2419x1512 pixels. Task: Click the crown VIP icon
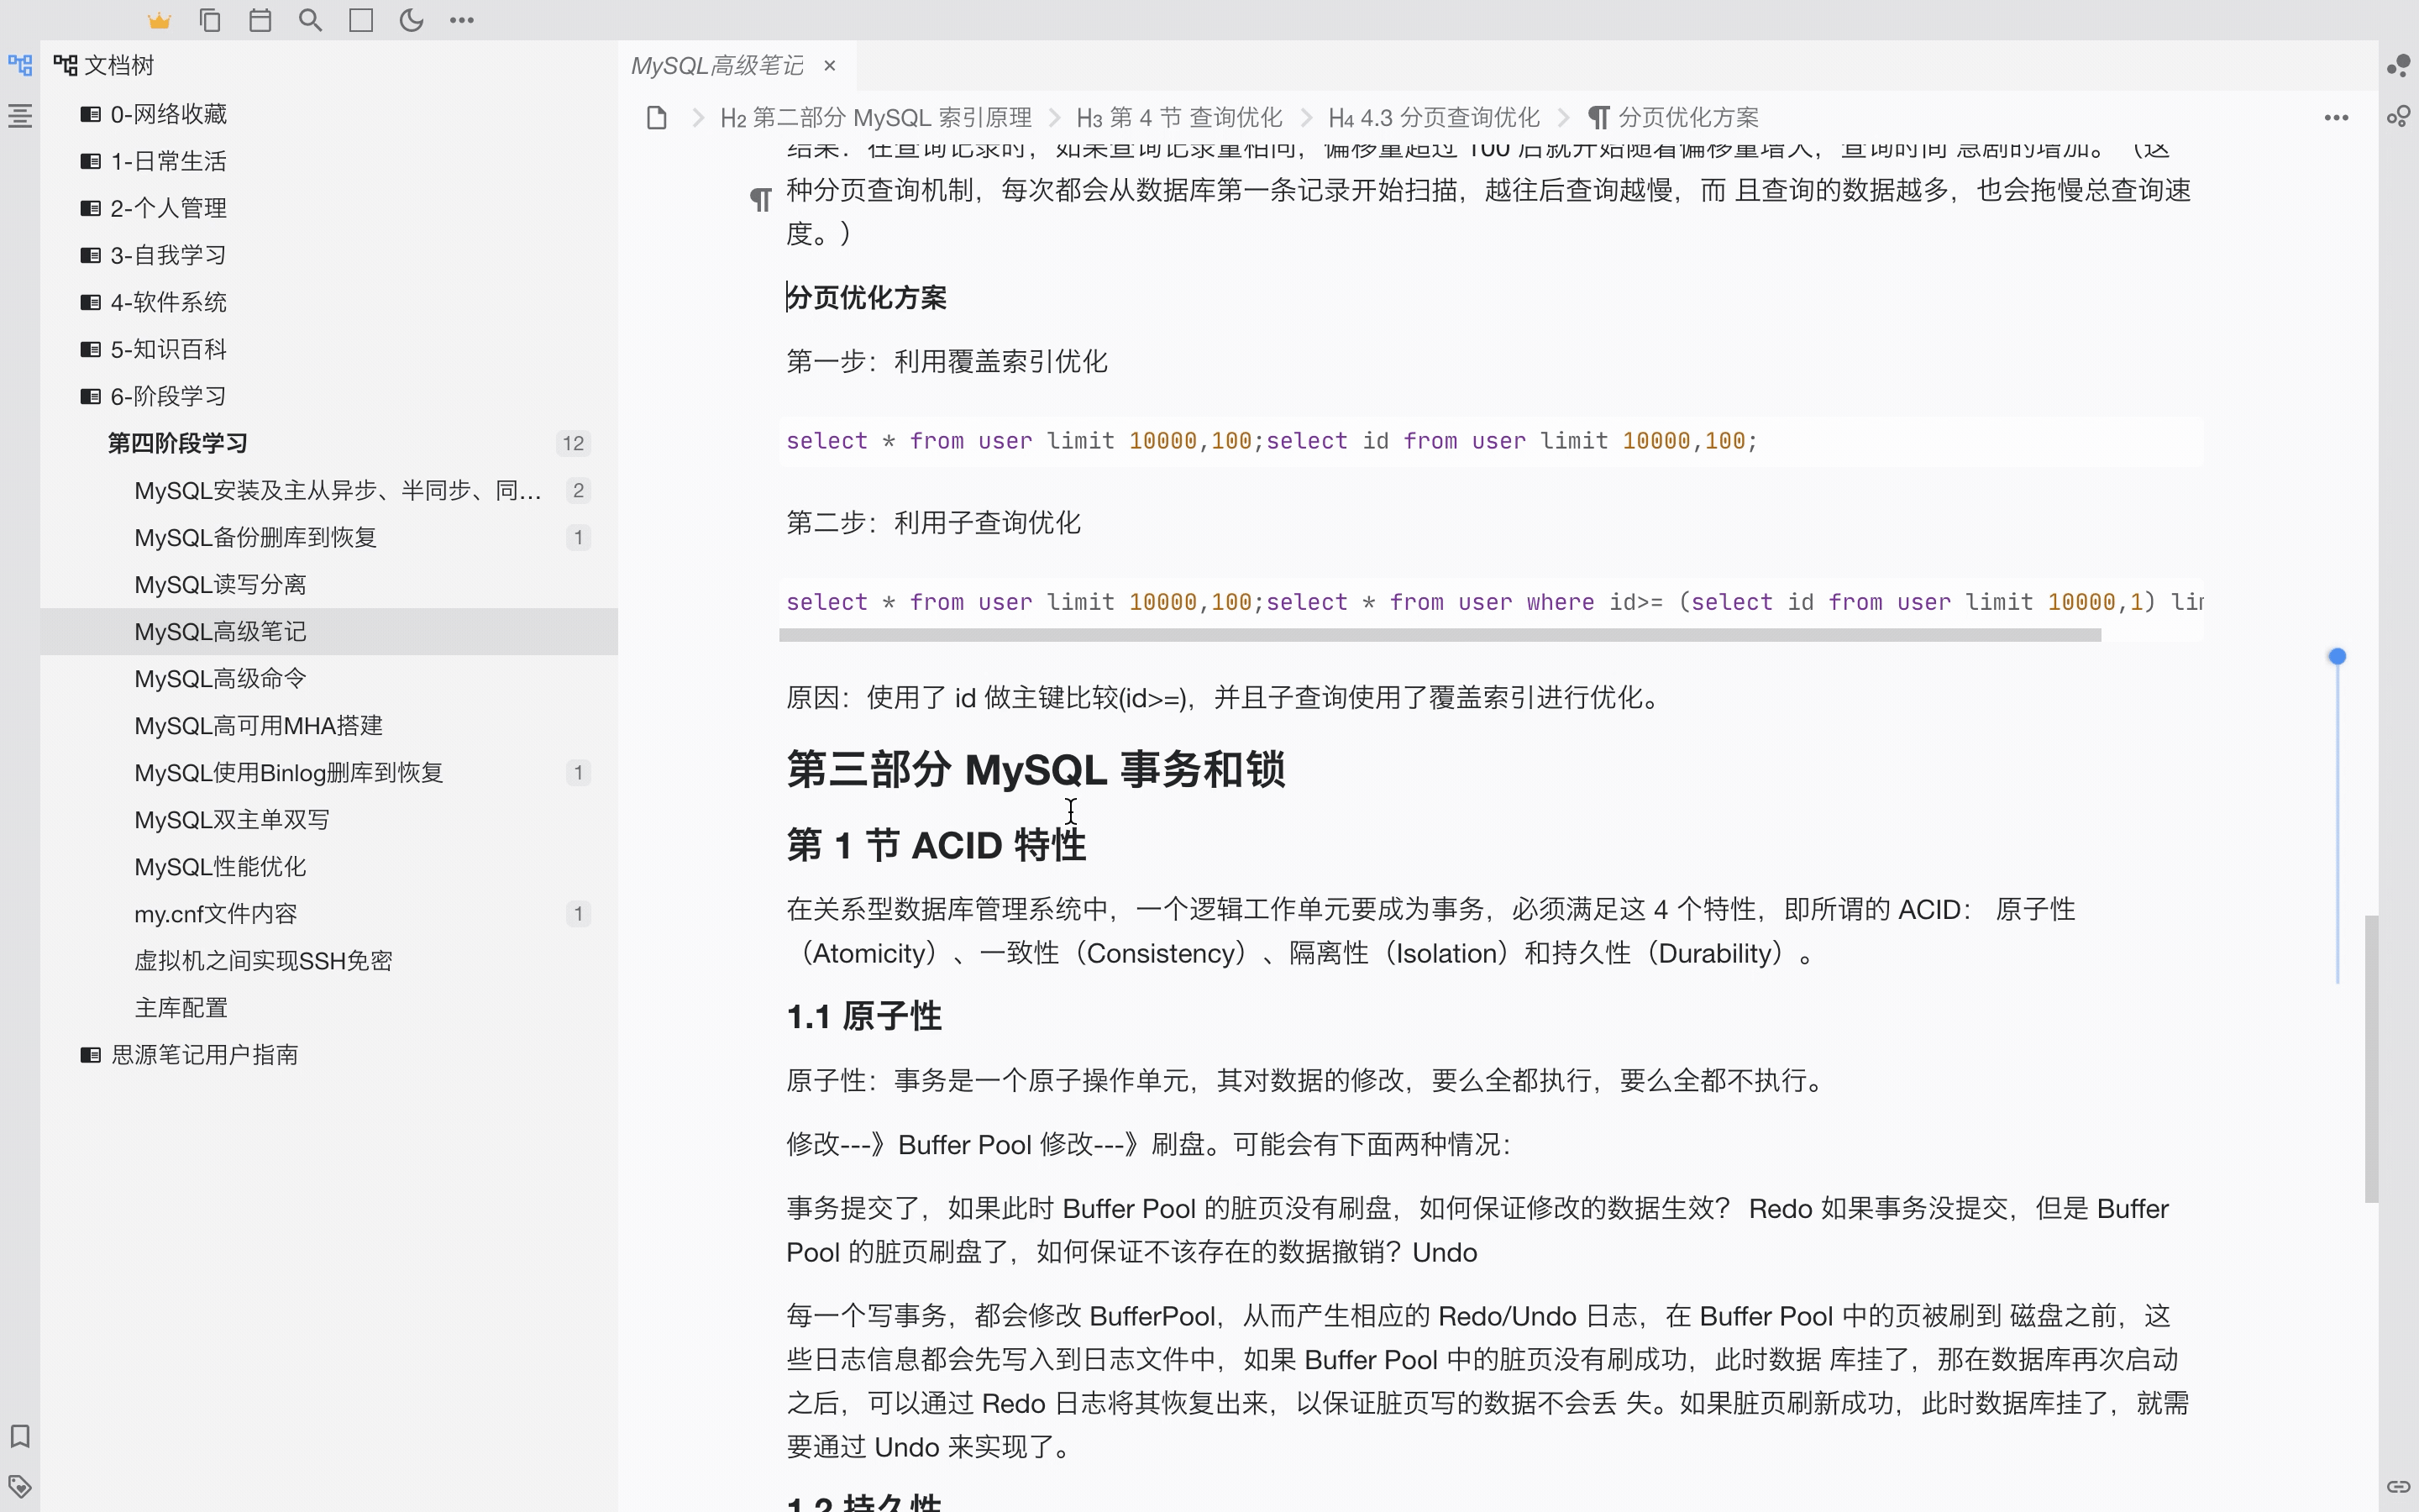click(x=159, y=20)
